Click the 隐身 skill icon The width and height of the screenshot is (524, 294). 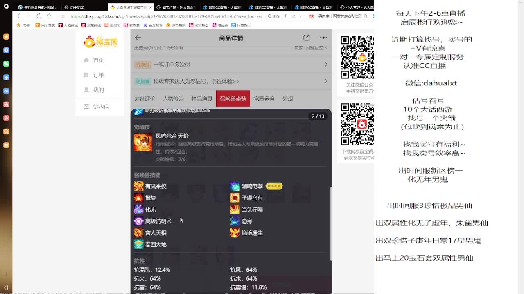click(235, 221)
